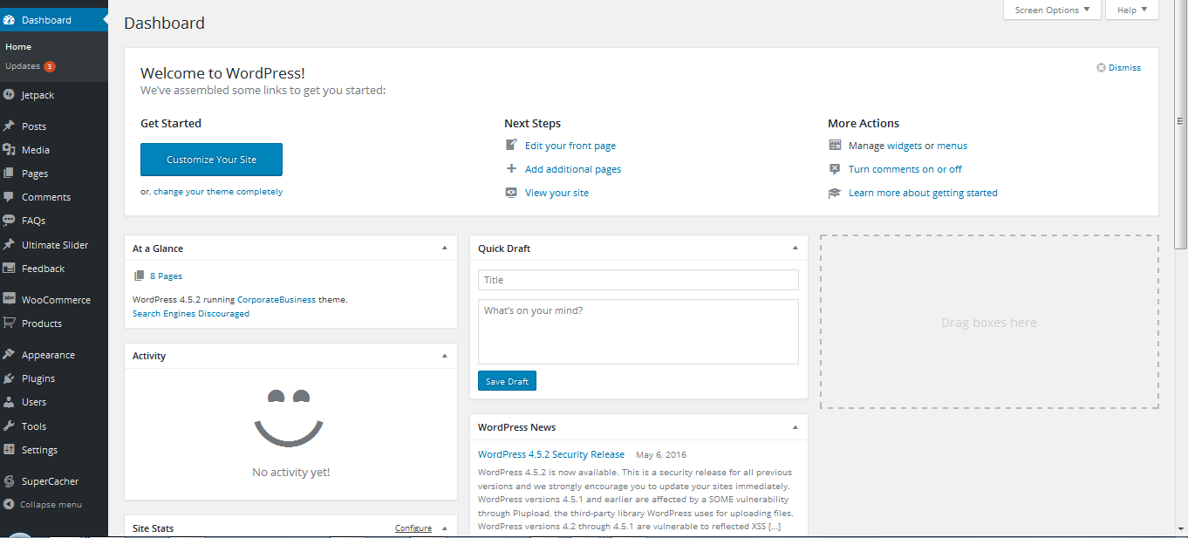Click the Media icon in sidebar
The width and height of the screenshot is (1188, 538).
(x=9, y=150)
